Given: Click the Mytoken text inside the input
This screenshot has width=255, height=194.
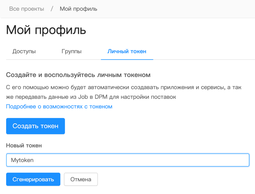Looking at the screenshot, I should [x=22, y=160].
